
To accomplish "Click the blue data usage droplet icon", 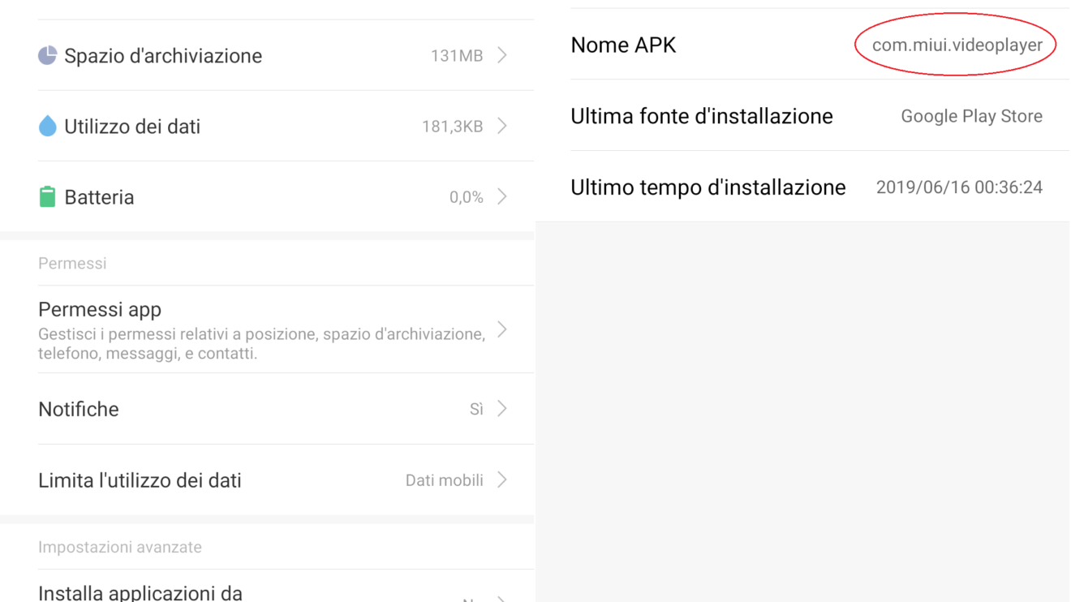I will tap(47, 126).
